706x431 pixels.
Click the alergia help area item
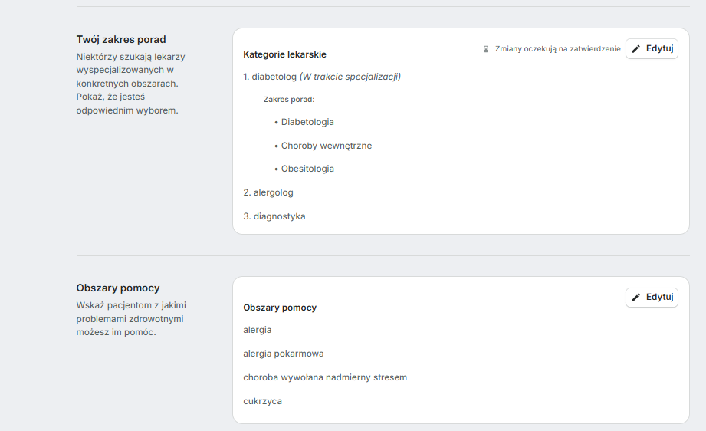click(x=257, y=330)
